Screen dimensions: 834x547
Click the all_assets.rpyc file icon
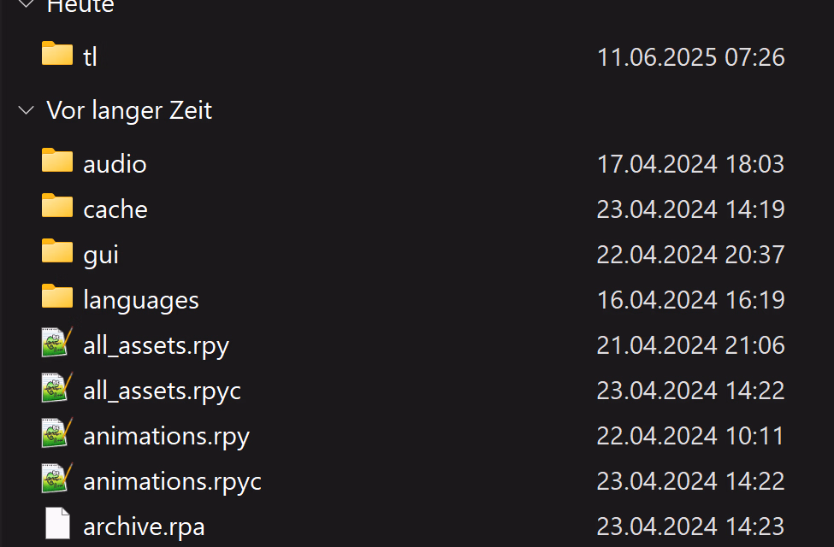(x=57, y=387)
